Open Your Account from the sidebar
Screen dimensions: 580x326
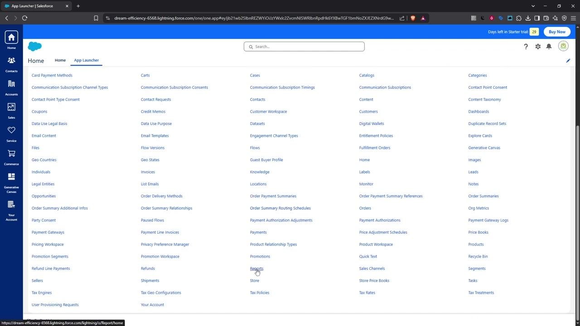pyautogui.click(x=11, y=211)
